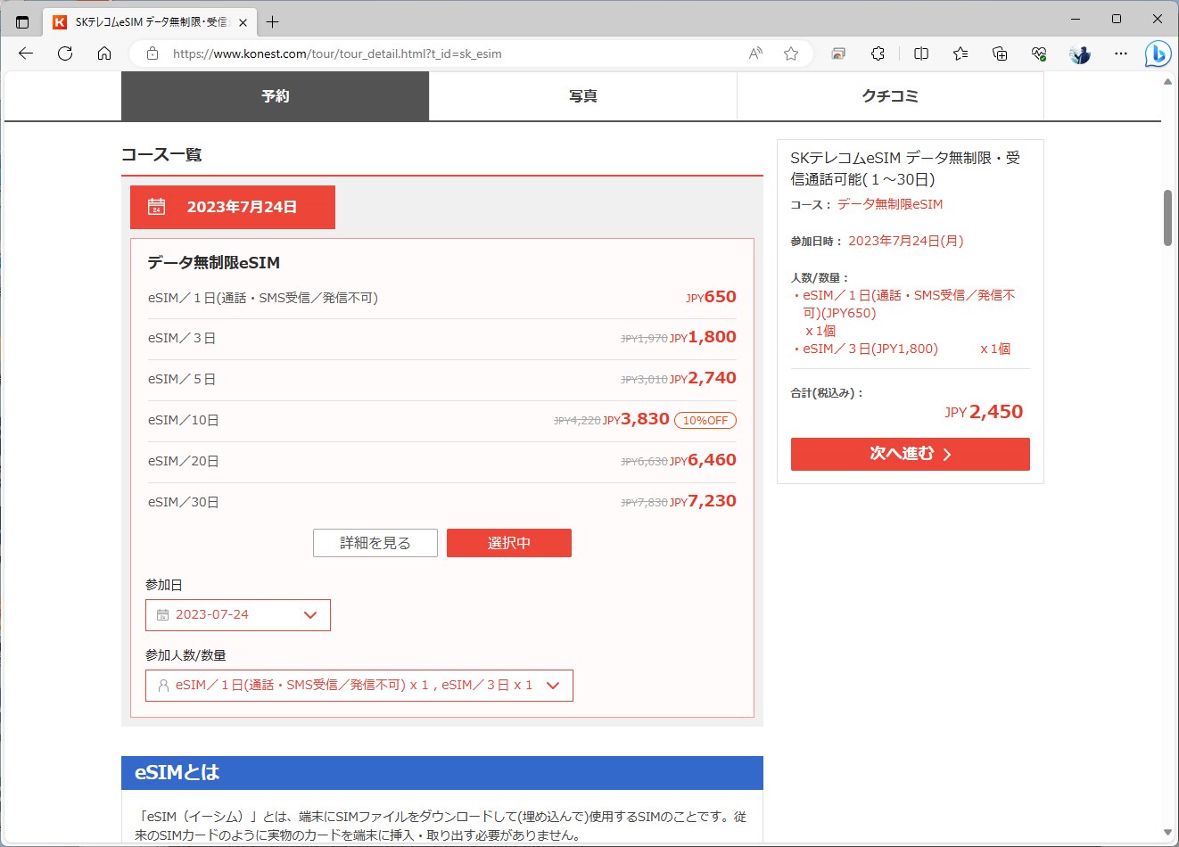Open Browser Essentials heart icon
This screenshot has width=1179, height=847.
point(1037,53)
